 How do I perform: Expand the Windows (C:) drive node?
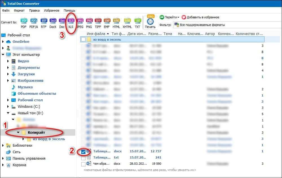tap(8, 106)
